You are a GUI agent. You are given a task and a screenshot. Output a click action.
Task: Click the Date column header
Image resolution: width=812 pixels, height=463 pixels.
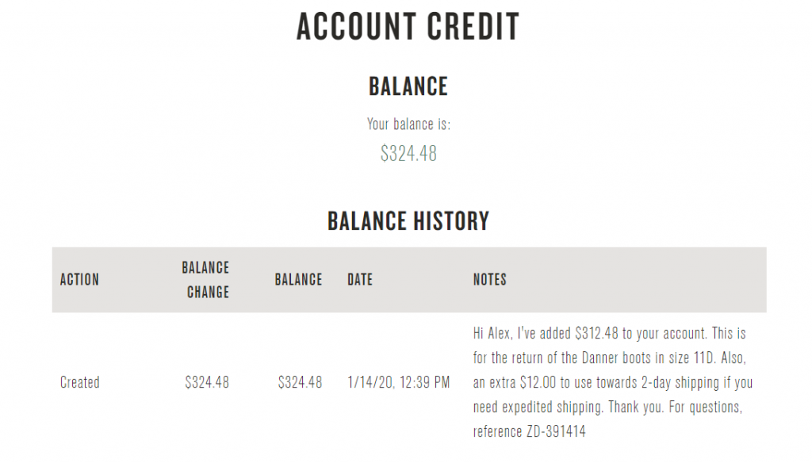(x=360, y=280)
